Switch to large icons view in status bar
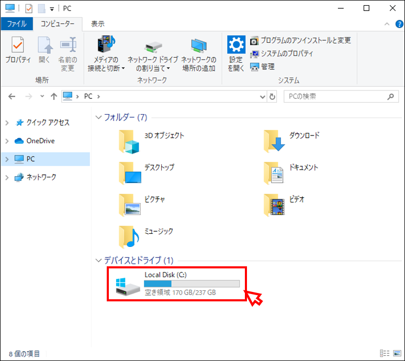The height and width of the screenshot is (361, 405). [397, 353]
